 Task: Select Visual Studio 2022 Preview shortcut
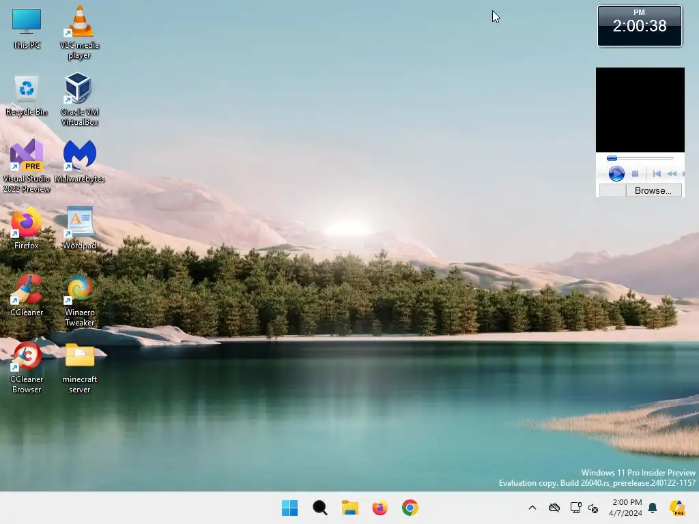(x=27, y=166)
